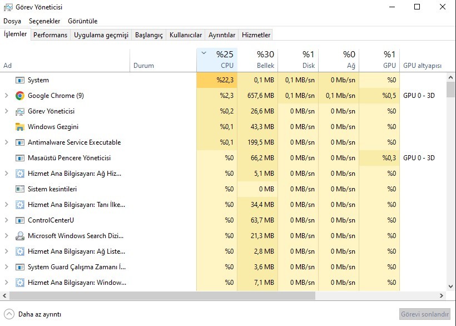Click the Windows Gezgini folder icon
The image size is (456, 326).
[20, 127]
